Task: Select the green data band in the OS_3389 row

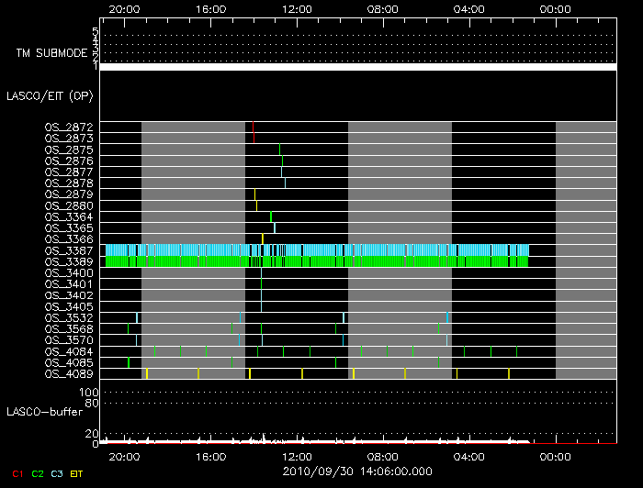Action: click(317, 261)
